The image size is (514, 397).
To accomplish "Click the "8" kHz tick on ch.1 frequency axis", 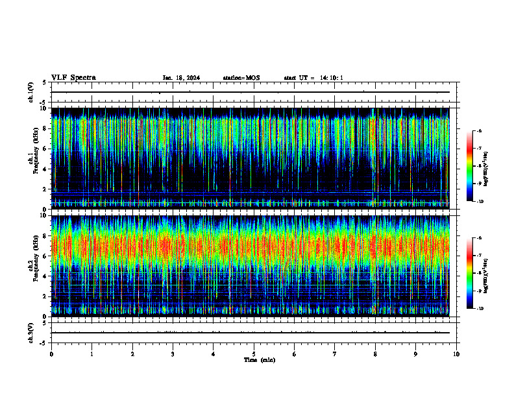I will pyautogui.click(x=45, y=128).
